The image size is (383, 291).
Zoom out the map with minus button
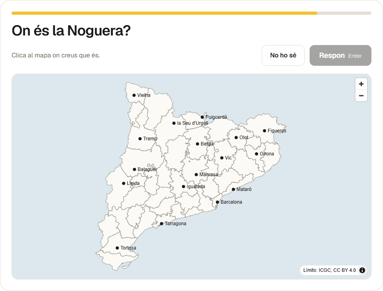[x=361, y=96]
